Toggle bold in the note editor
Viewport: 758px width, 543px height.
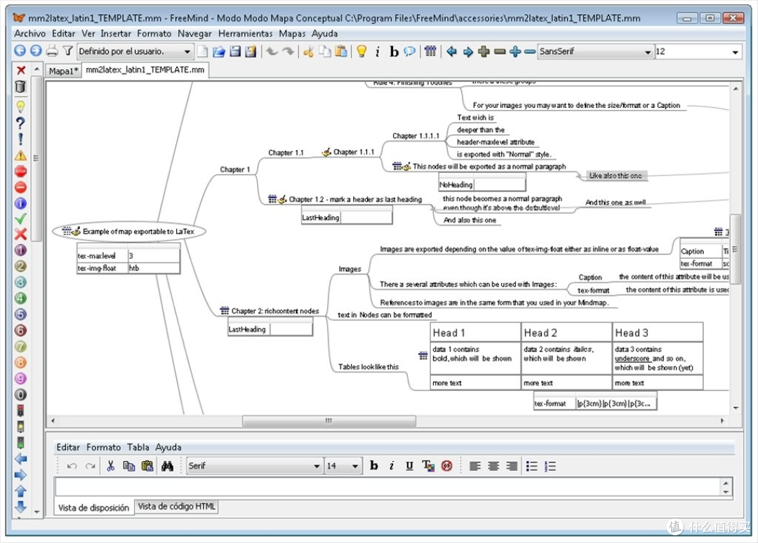click(373, 466)
